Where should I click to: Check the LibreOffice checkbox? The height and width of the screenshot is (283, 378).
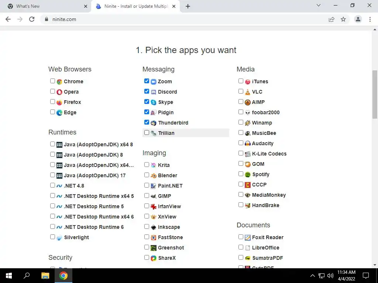pyautogui.click(x=241, y=247)
